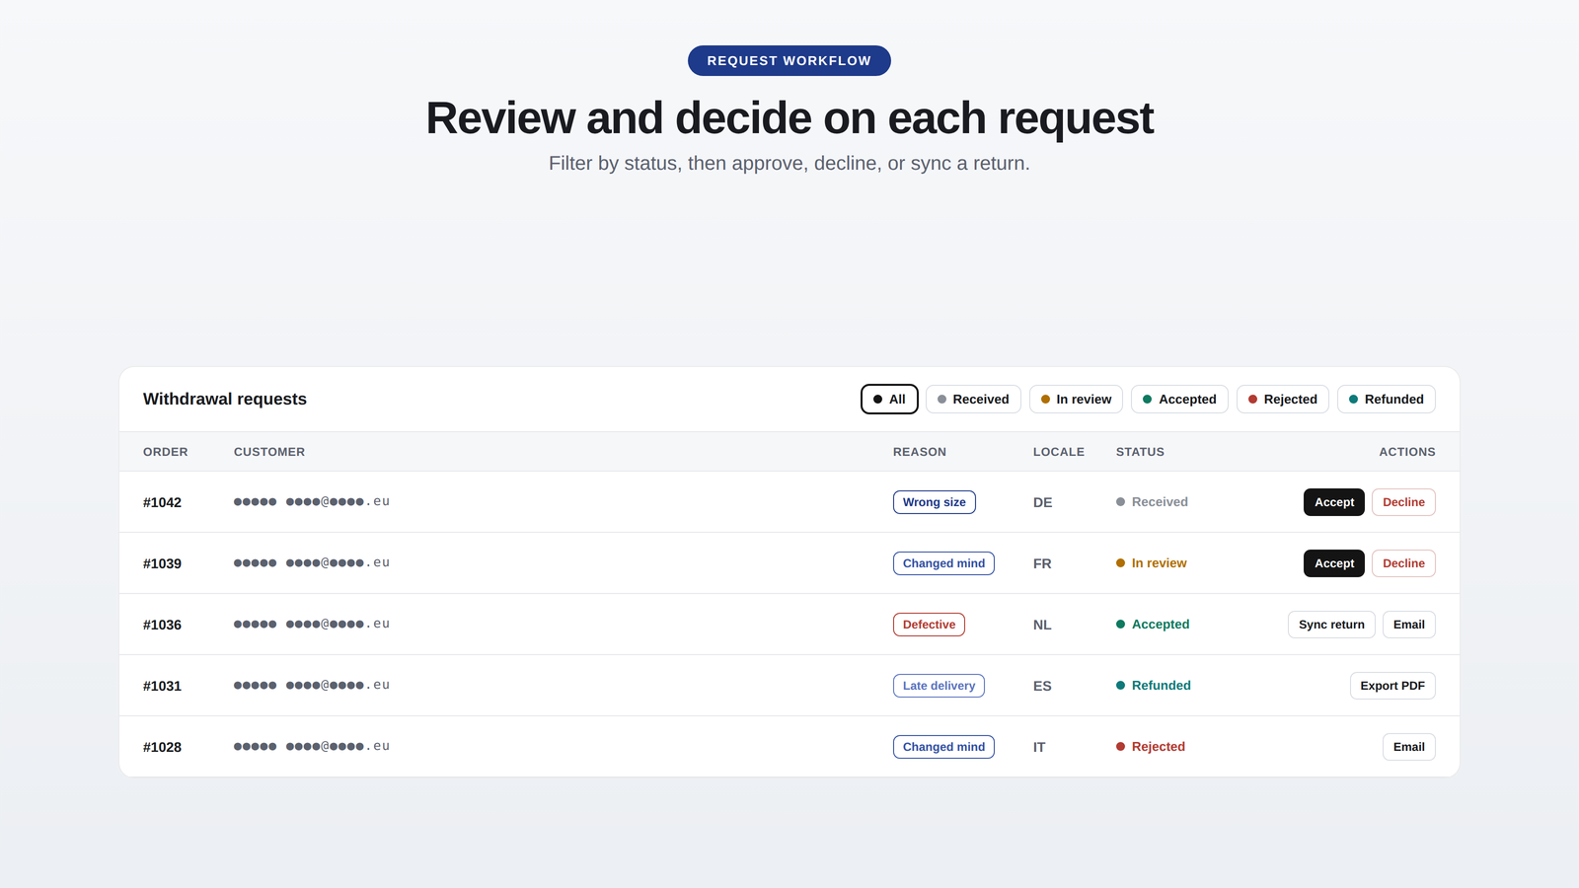Click order number #1031
The width and height of the screenshot is (1579, 888).
(162, 686)
